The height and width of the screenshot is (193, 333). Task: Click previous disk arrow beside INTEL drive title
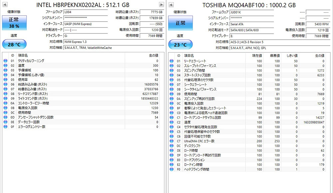5,5
